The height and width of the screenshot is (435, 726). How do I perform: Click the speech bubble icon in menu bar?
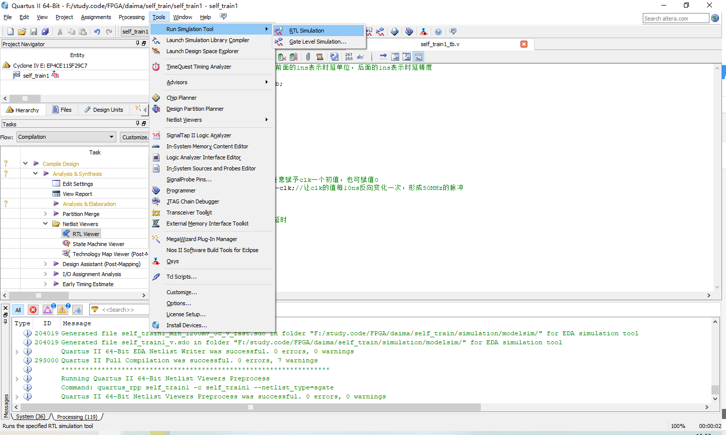point(223,17)
